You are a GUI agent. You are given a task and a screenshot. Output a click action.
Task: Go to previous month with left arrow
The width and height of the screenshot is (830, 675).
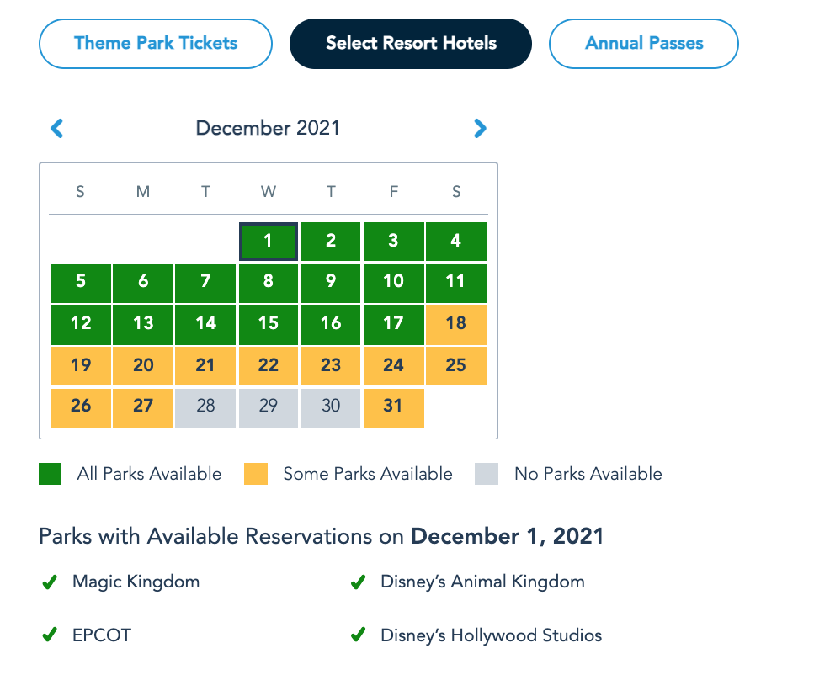pyautogui.click(x=57, y=128)
